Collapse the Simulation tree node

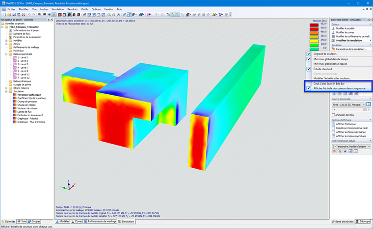[6, 91]
